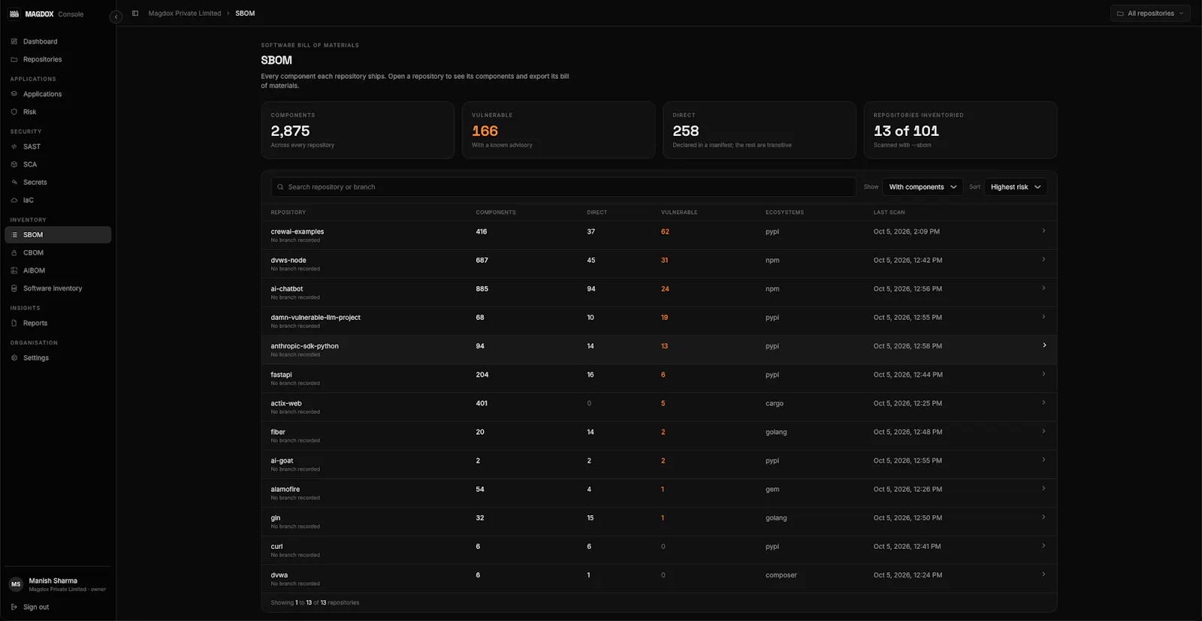Click the AIBOM icon in the sidebar
The height and width of the screenshot is (621, 1202).
point(14,270)
